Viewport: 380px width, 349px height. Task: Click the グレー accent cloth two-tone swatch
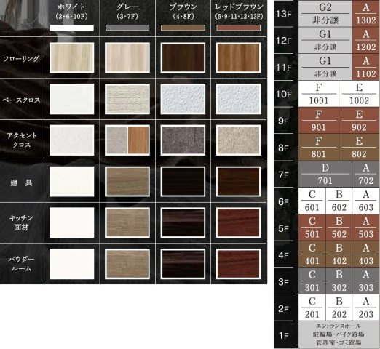127,140
